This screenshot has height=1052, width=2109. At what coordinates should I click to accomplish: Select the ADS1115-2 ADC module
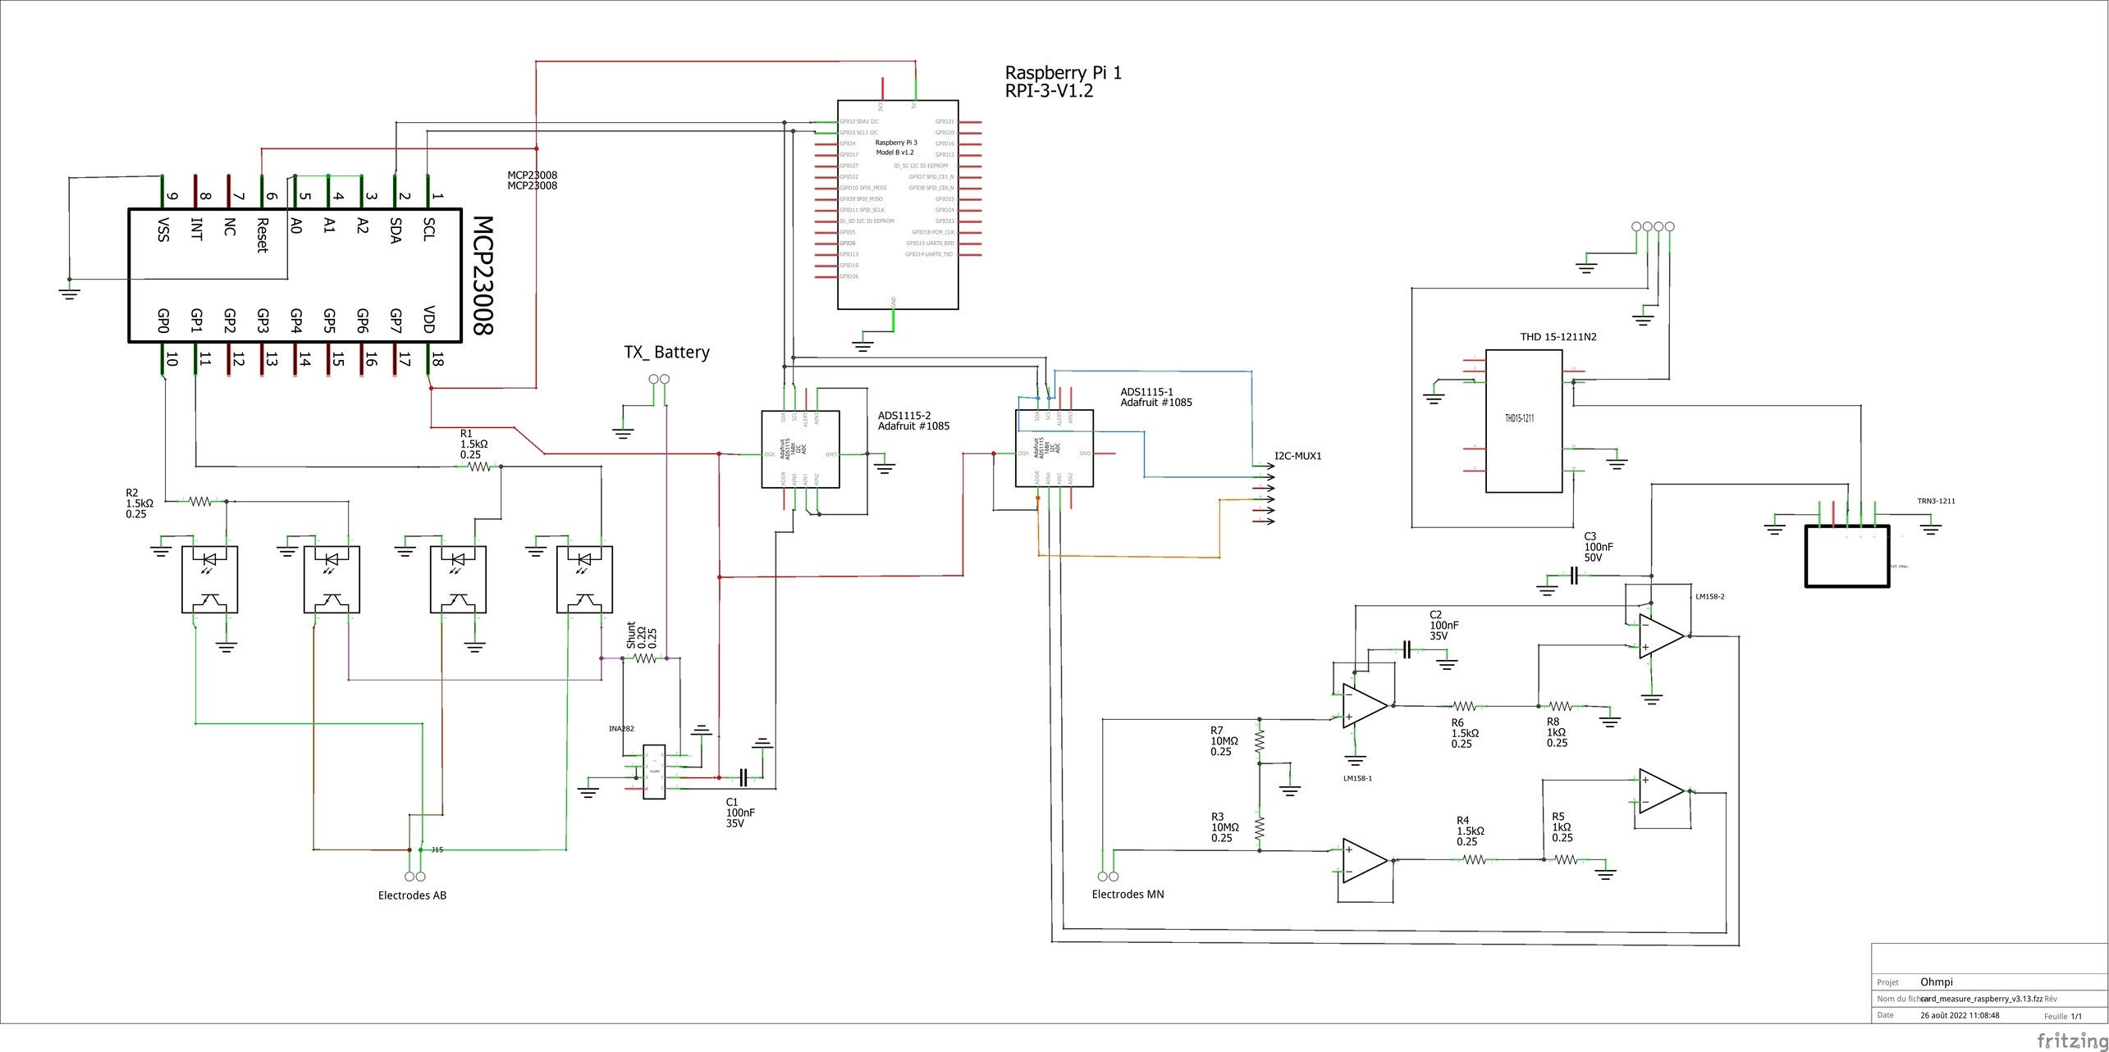coord(799,449)
